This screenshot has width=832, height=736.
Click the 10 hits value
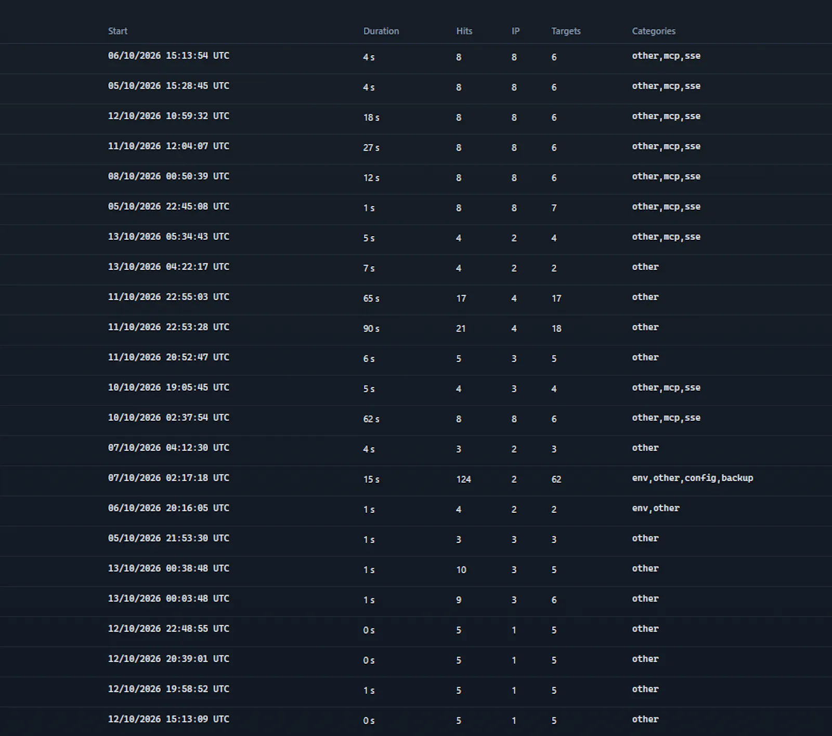click(461, 570)
